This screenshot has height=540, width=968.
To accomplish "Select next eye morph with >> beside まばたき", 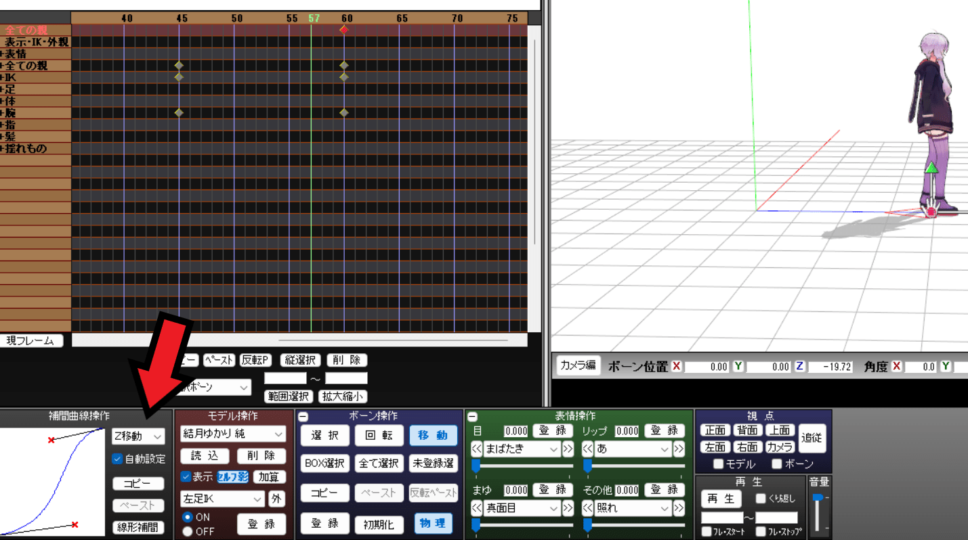I will [x=568, y=449].
